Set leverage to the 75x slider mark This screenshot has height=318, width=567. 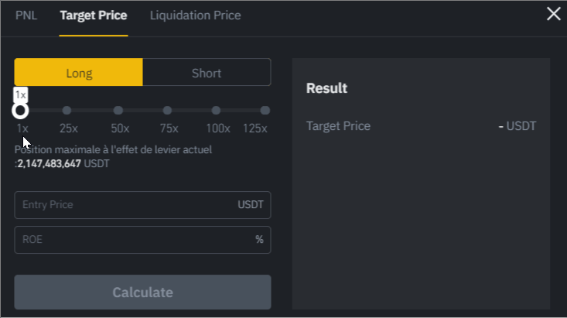point(167,111)
